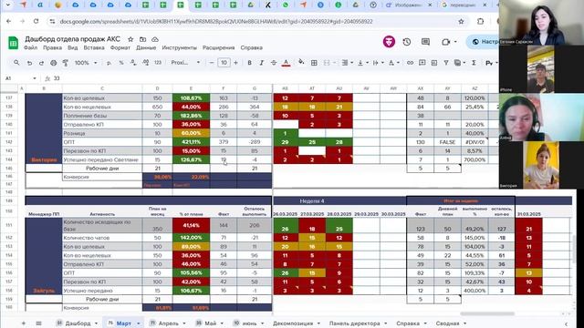Open the functions sigma menu
Screen dimensions: 584x328
(474, 63)
